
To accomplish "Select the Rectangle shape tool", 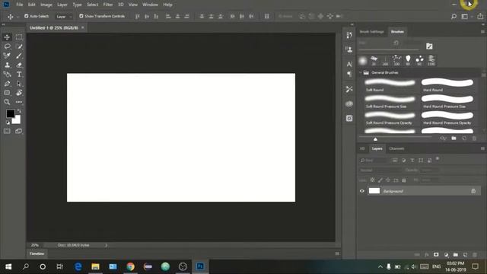I will 7,93.
